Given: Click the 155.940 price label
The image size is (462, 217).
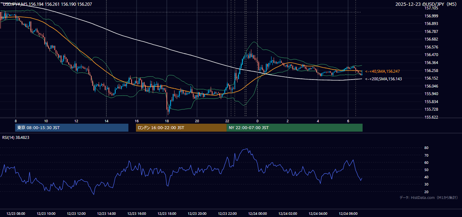Looking at the screenshot, I should (x=431, y=94).
